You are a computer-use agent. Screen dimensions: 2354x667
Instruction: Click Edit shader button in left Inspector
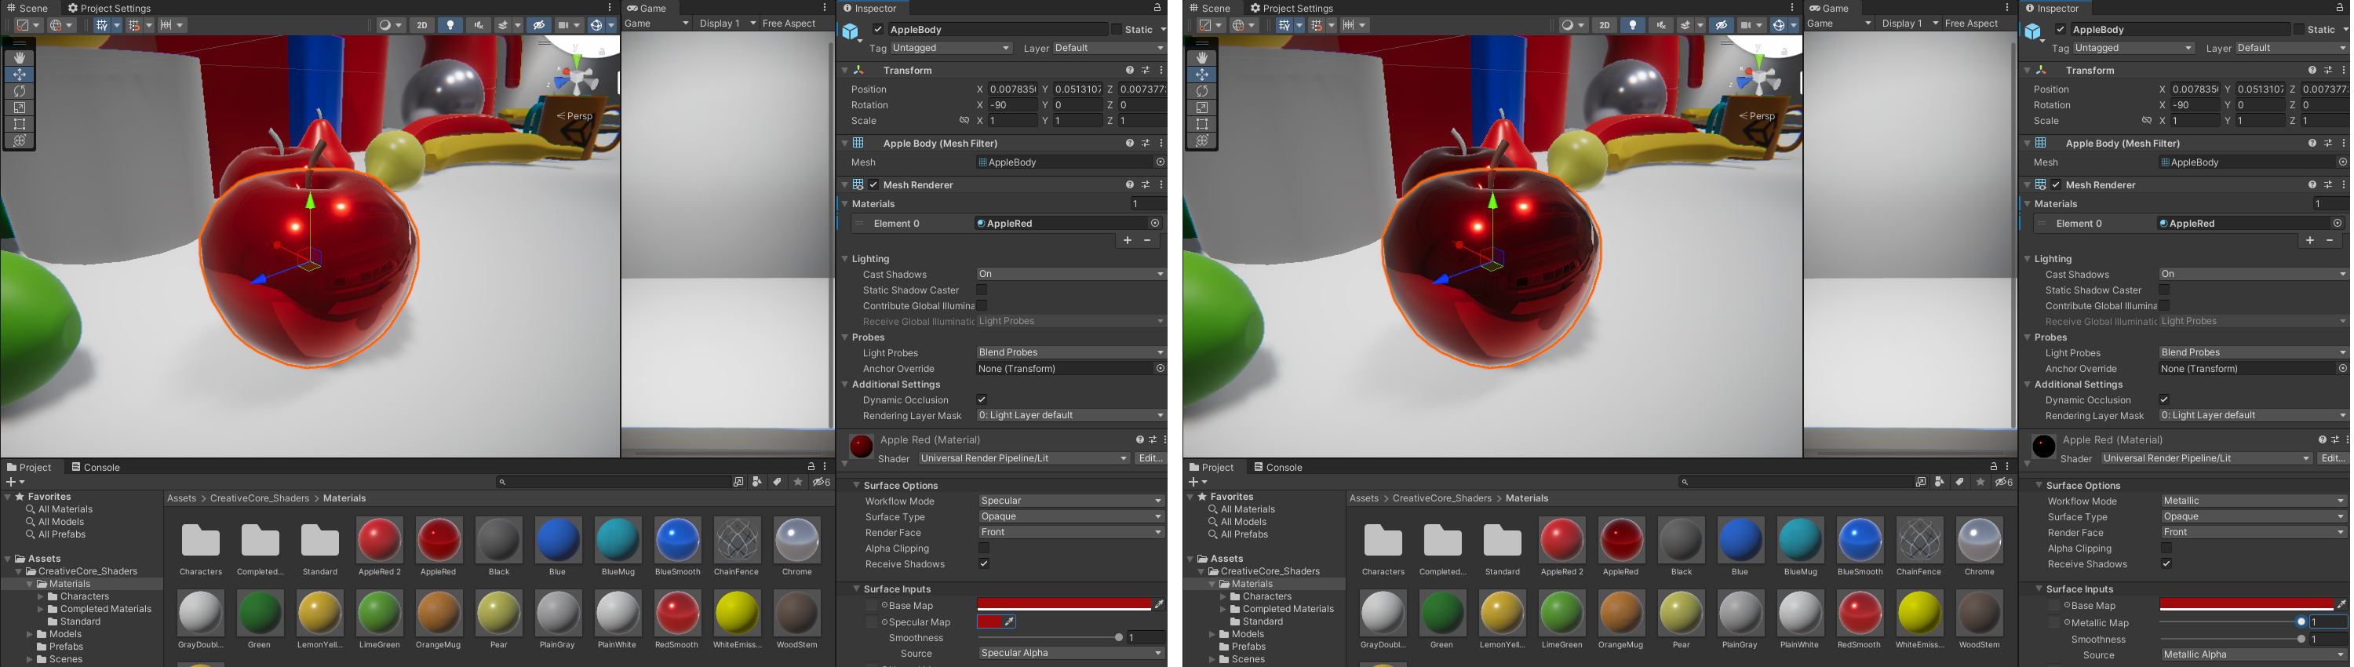pos(1150,457)
